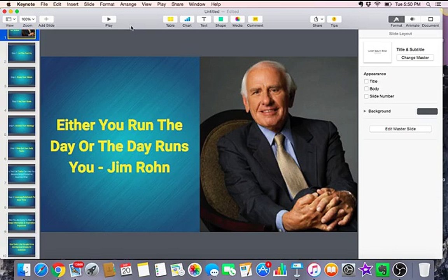Select slide 6 thumbnail in navigator

[x=22, y=150]
